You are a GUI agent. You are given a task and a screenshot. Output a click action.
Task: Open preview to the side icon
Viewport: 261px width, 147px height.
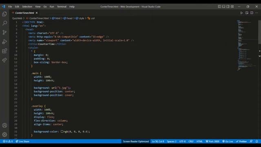point(247,13)
